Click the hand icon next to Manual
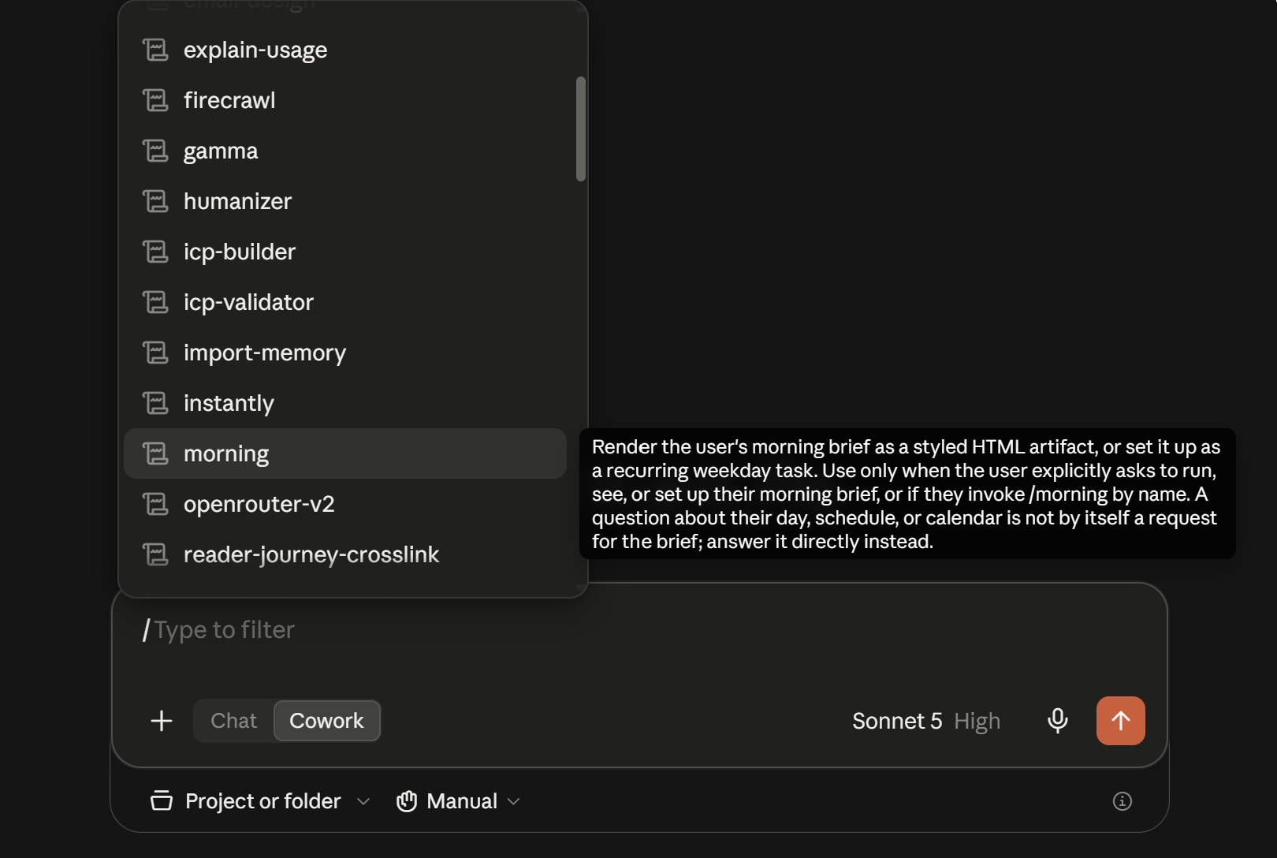This screenshot has height=858, width=1277. (x=407, y=801)
